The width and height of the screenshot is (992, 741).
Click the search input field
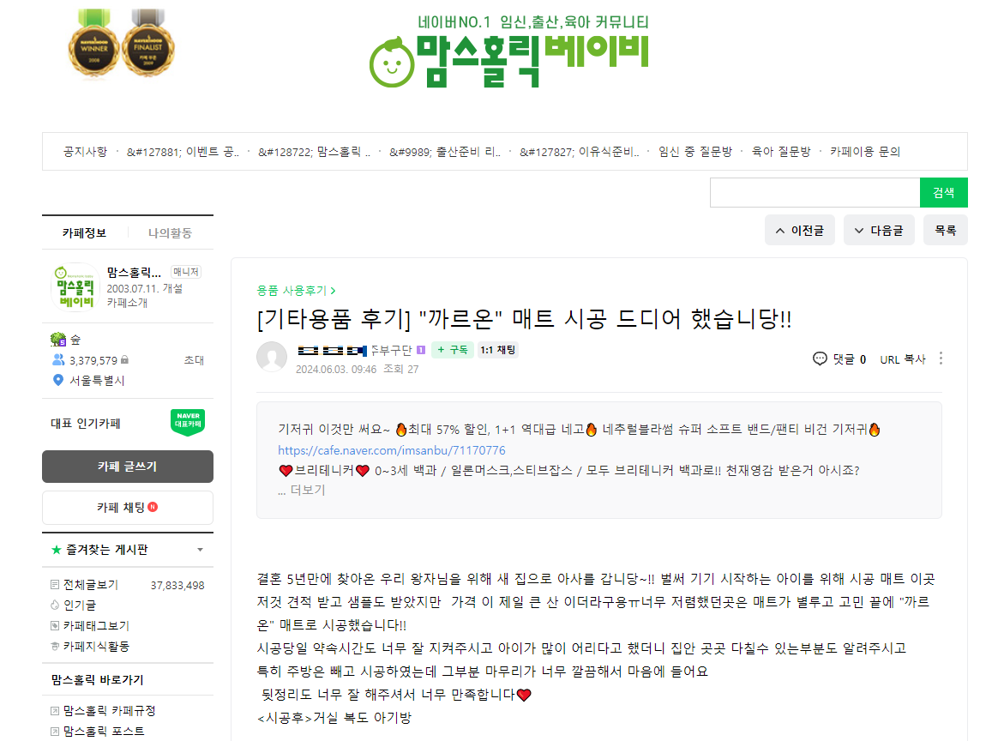[815, 192]
